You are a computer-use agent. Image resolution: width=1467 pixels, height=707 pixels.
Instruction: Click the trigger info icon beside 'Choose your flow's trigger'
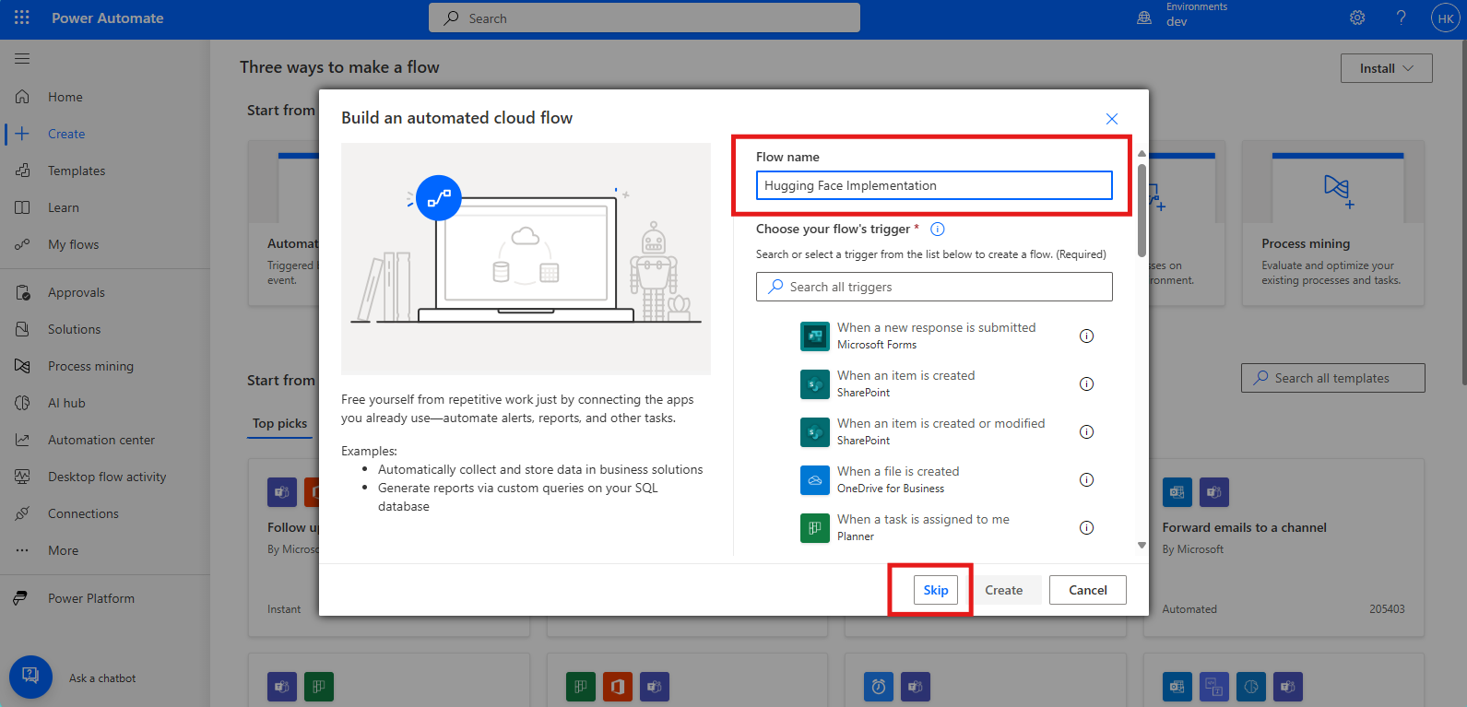point(938,230)
